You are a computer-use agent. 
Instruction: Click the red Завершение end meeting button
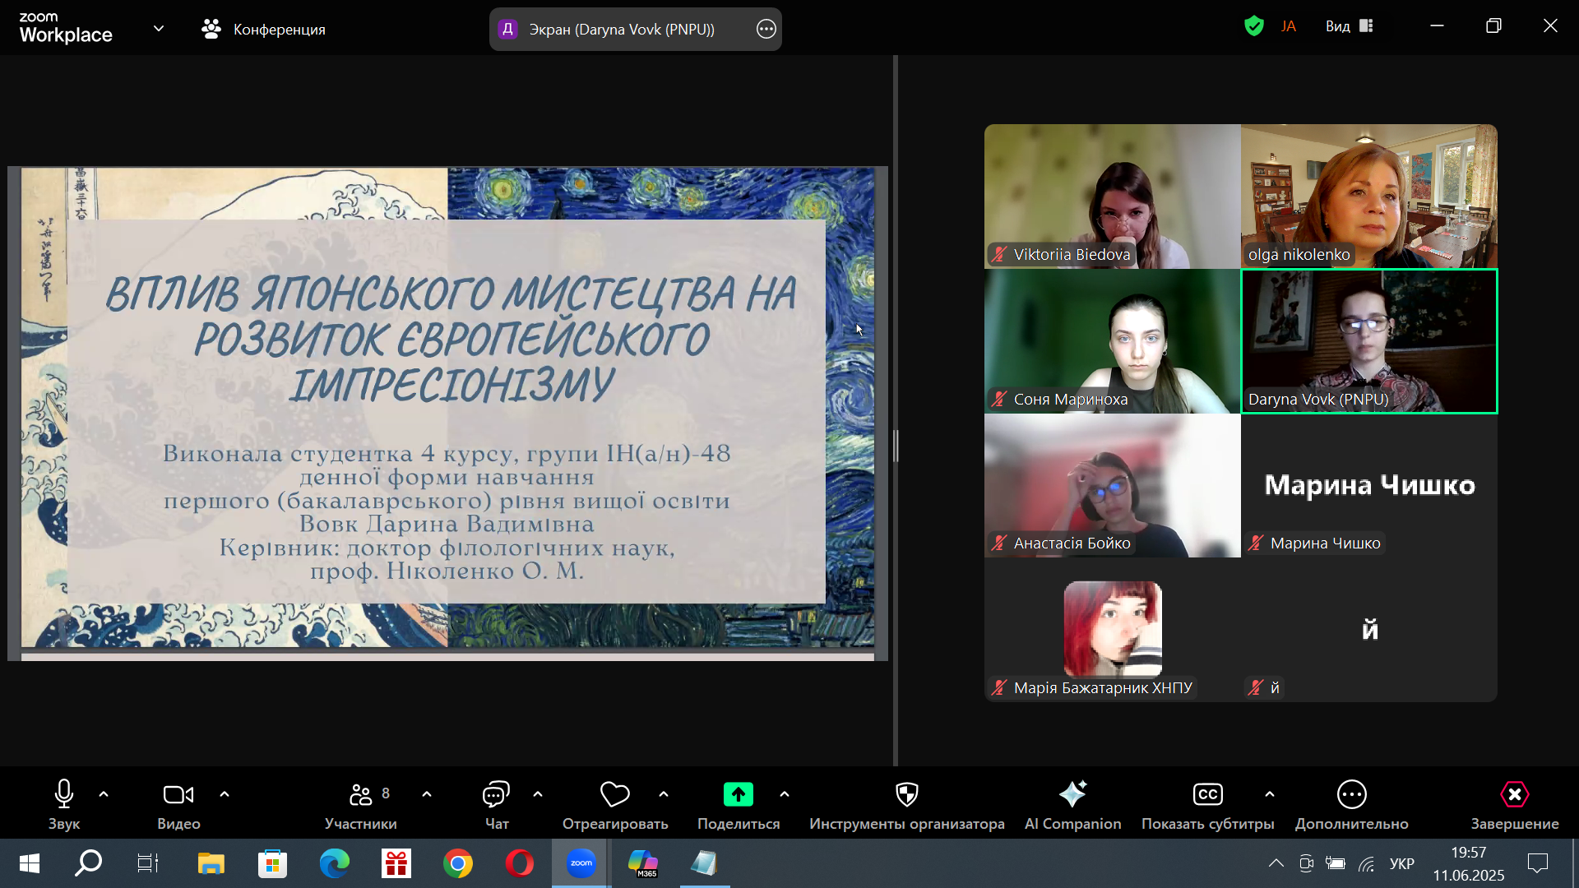click(x=1515, y=804)
